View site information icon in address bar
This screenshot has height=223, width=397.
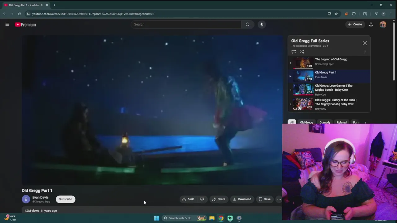[28, 14]
